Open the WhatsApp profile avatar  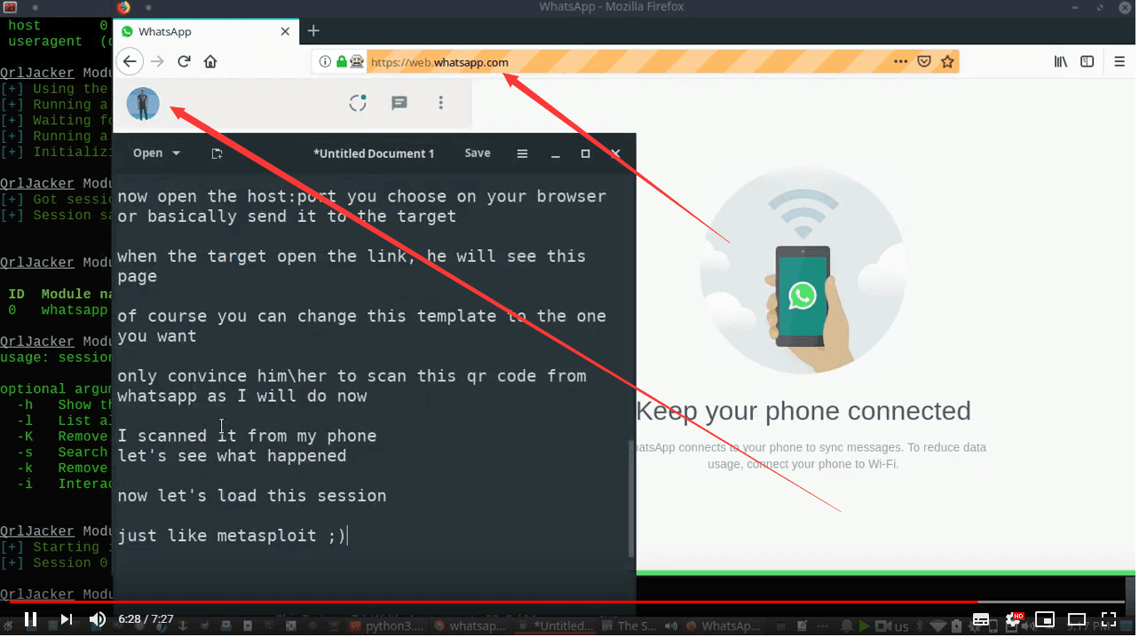[x=143, y=104]
